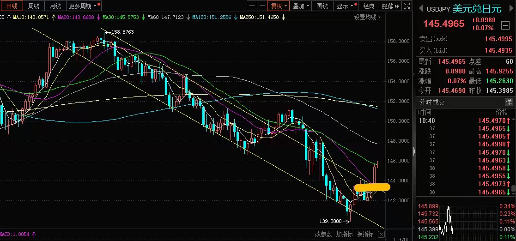Switch to 经典 classic view
The height and width of the screenshot is (241, 516).
pos(369,6)
